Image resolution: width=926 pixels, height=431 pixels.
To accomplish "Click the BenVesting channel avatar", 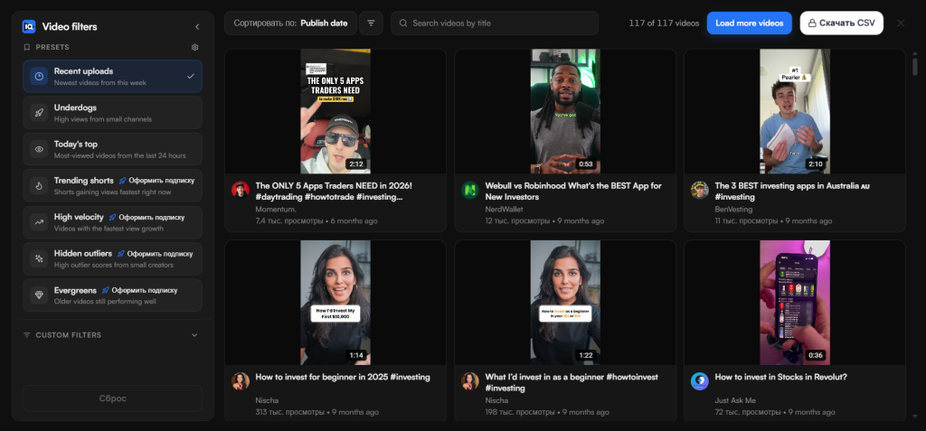I will point(700,190).
